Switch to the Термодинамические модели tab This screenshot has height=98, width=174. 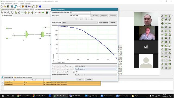(25, 10)
